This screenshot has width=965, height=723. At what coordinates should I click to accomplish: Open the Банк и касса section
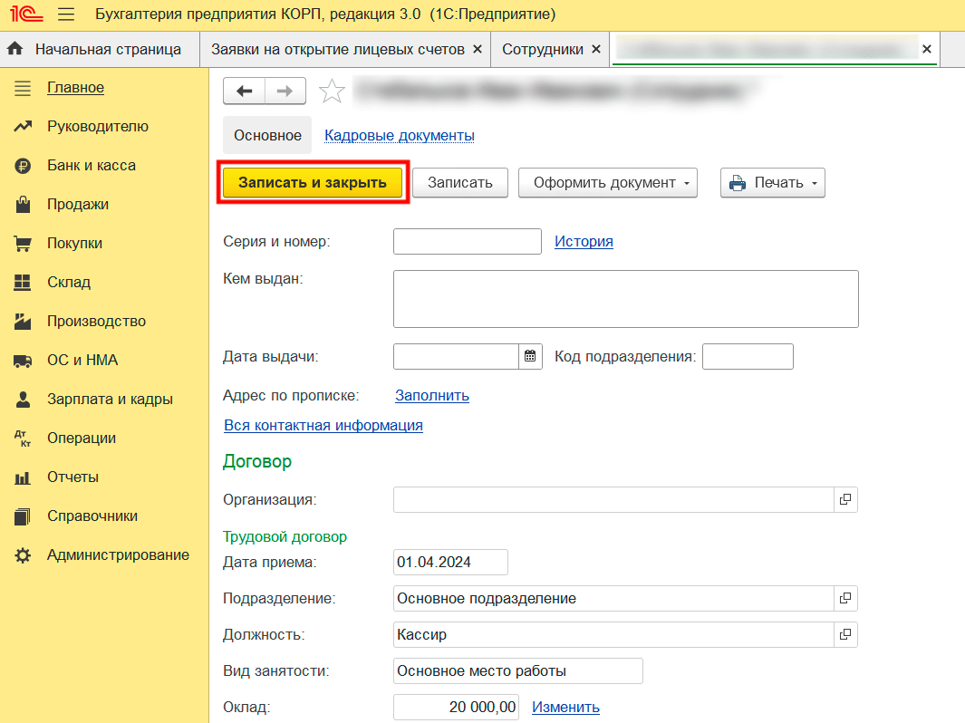pyautogui.click(x=91, y=166)
